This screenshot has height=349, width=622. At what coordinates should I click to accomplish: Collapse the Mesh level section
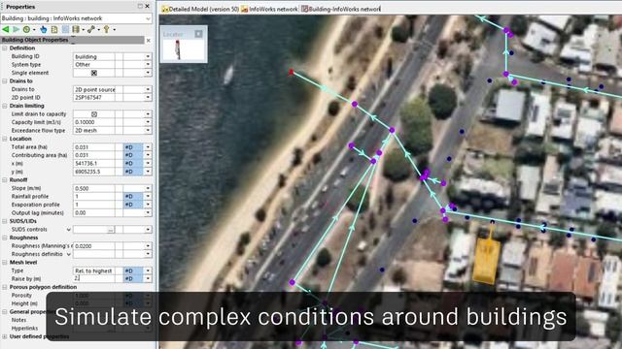click(x=5, y=263)
